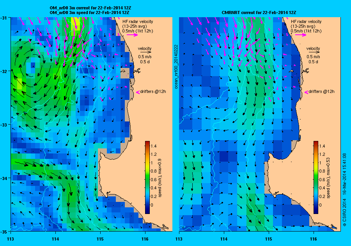Click the magenta HF radar arrow in left legend

point(133,35)
